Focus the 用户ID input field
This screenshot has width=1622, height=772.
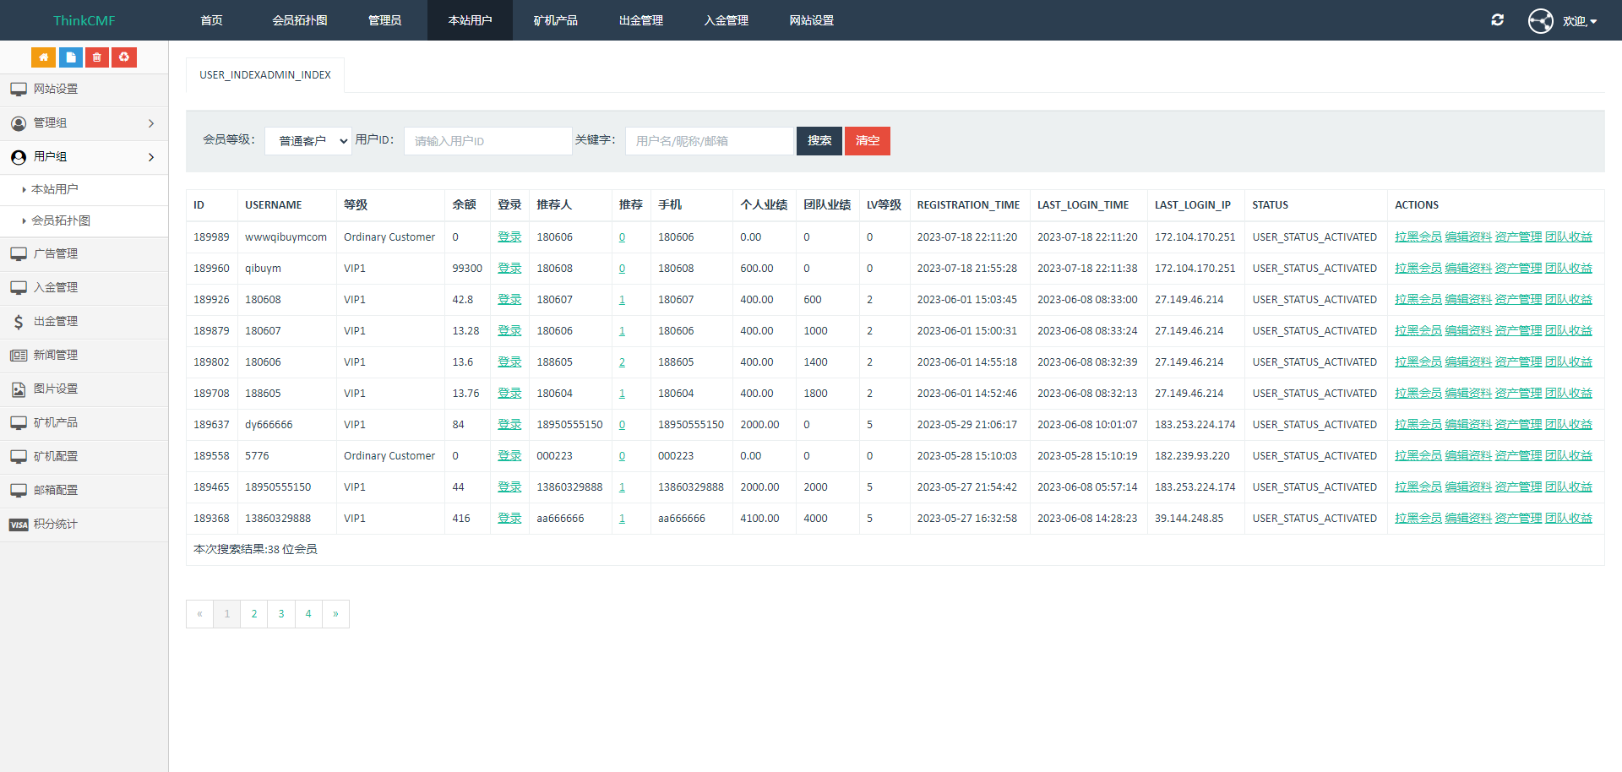487,141
